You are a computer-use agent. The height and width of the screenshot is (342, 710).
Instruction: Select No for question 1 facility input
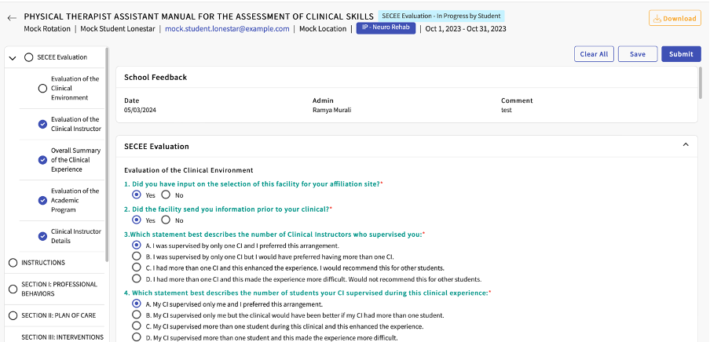click(166, 195)
